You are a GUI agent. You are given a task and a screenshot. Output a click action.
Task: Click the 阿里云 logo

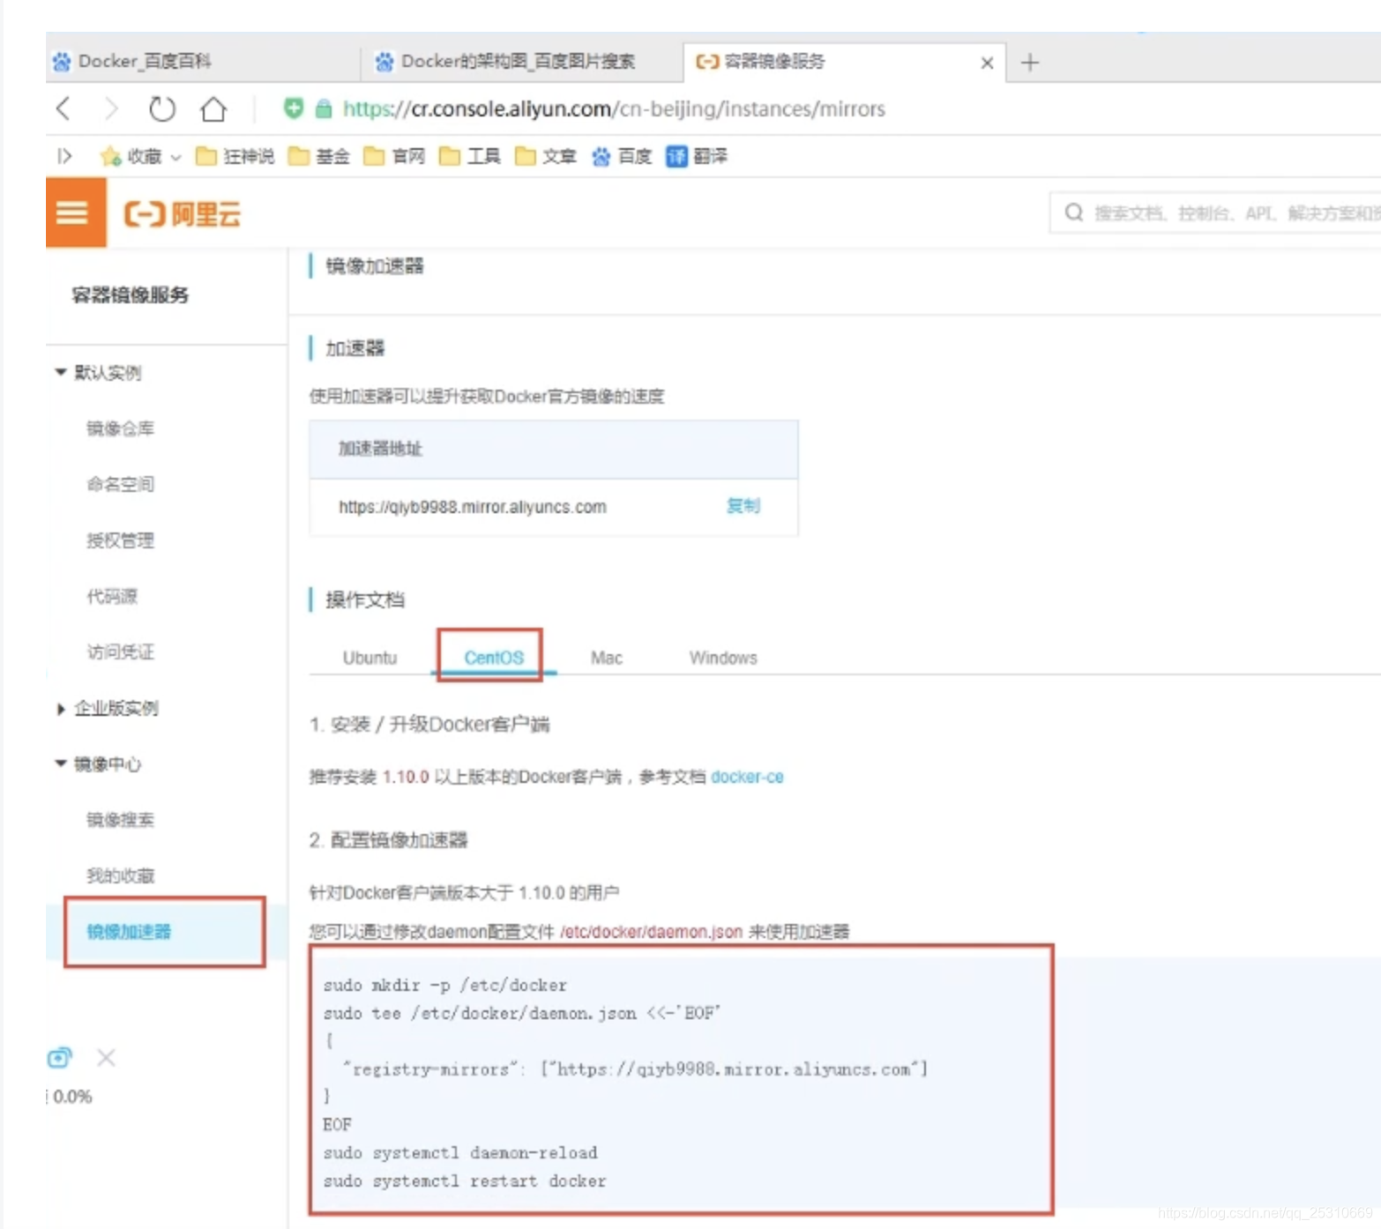tap(183, 213)
